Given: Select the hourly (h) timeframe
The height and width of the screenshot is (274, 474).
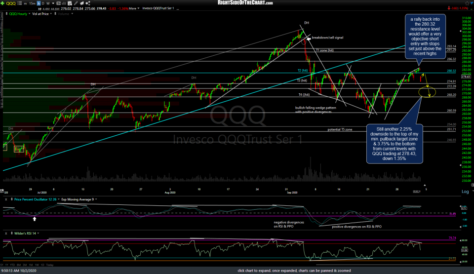Looking at the screenshot, I should (x=39, y=3).
